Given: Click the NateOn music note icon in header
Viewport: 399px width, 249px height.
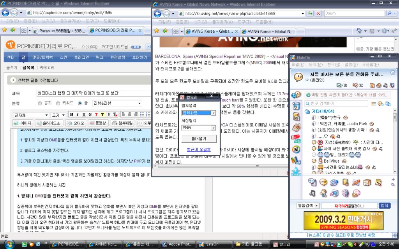Looking at the screenshot, I should (x=385, y=85).
